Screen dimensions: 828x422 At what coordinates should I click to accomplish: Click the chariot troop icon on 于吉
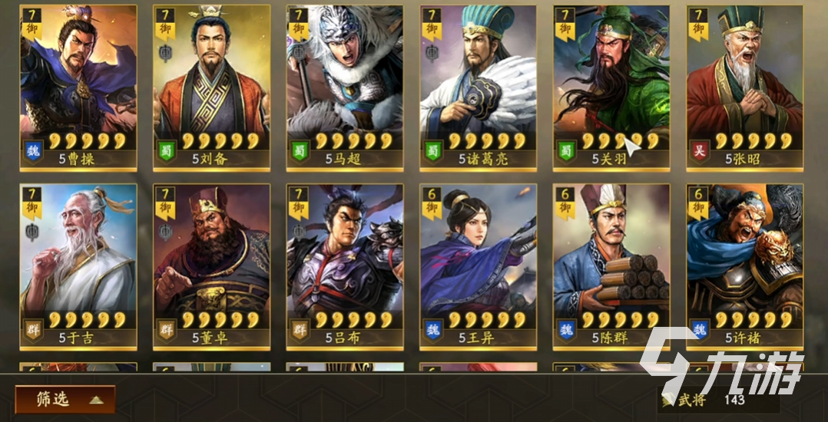33,231
